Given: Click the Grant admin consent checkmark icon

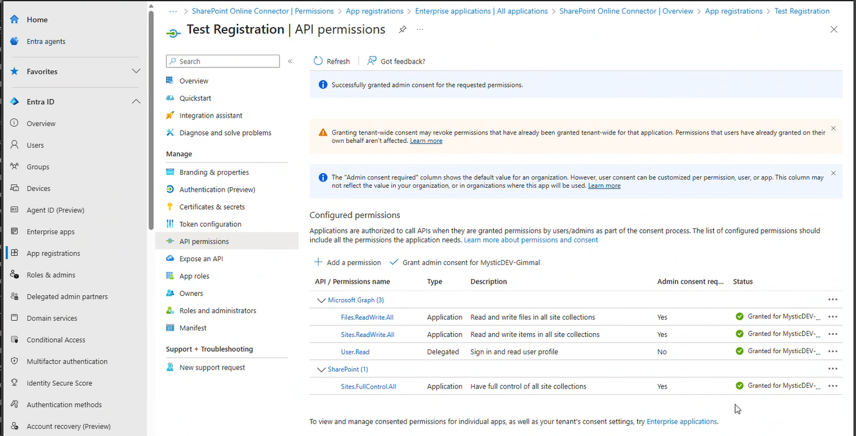Looking at the screenshot, I should click(x=393, y=262).
